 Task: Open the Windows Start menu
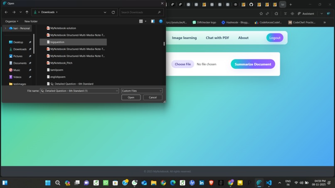48,183
